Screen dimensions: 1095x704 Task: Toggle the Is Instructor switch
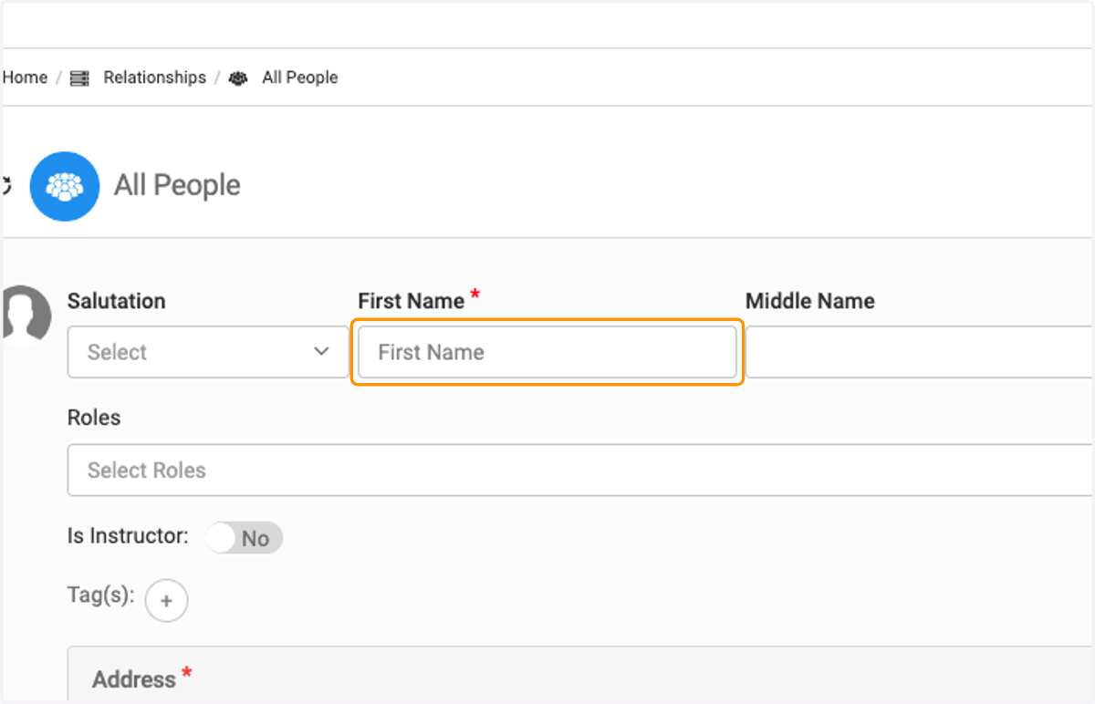[244, 538]
